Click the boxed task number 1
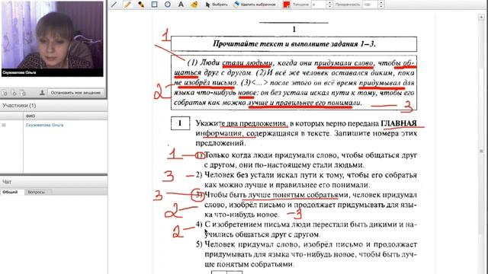The image size is (488, 274). click(x=180, y=123)
